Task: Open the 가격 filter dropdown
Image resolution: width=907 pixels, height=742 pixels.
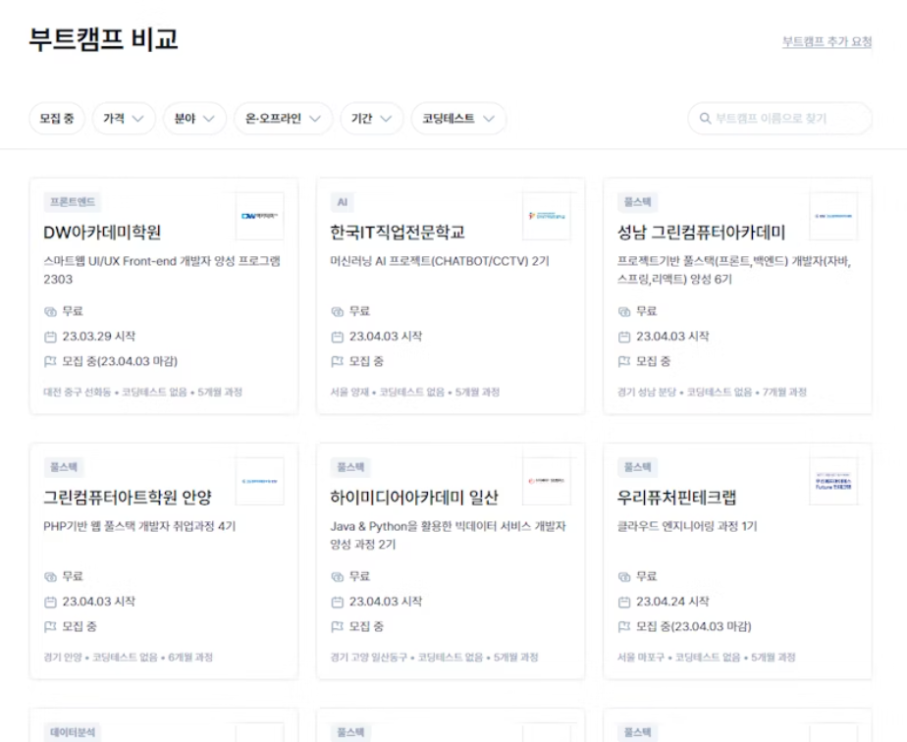Action: [123, 117]
